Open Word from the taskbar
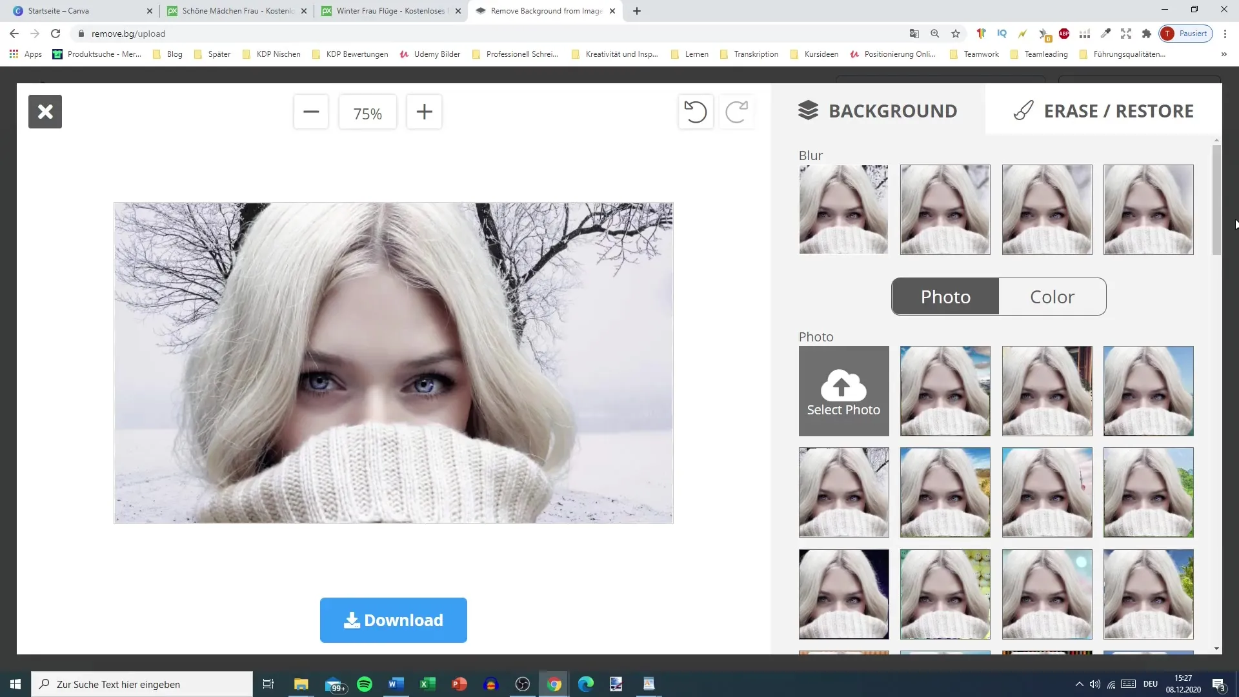This screenshot has height=697, width=1239. (396, 684)
